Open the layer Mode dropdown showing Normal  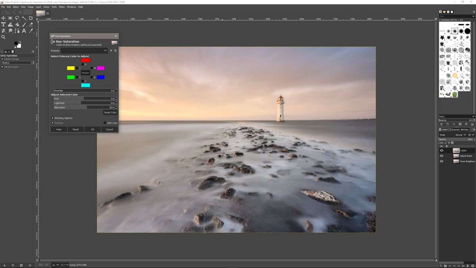click(x=460, y=135)
